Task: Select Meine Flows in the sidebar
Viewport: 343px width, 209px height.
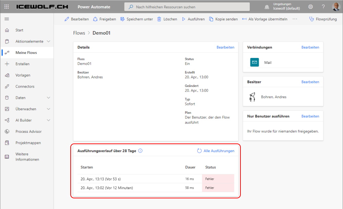Action: pyautogui.click(x=27, y=53)
